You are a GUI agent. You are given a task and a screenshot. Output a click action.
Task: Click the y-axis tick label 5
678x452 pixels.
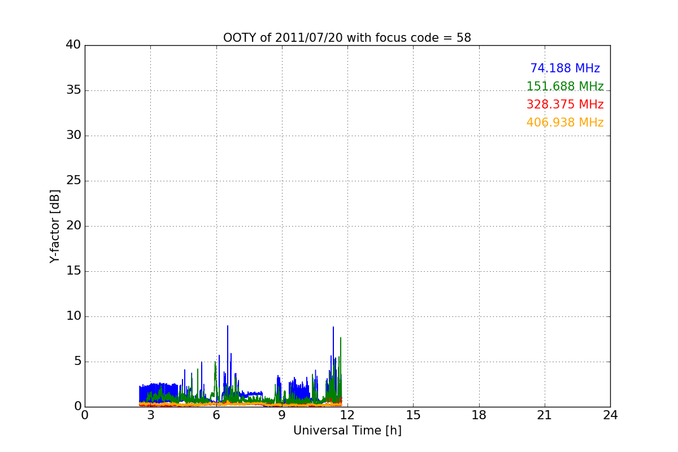[x=77, y=362]
